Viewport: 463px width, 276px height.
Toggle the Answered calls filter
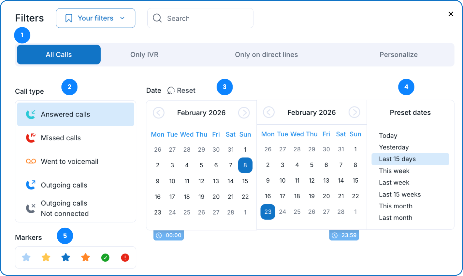coord(76,114)
